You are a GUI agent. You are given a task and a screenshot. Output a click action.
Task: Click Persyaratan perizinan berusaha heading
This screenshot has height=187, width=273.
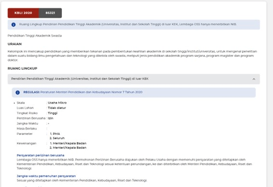point(41,155)
